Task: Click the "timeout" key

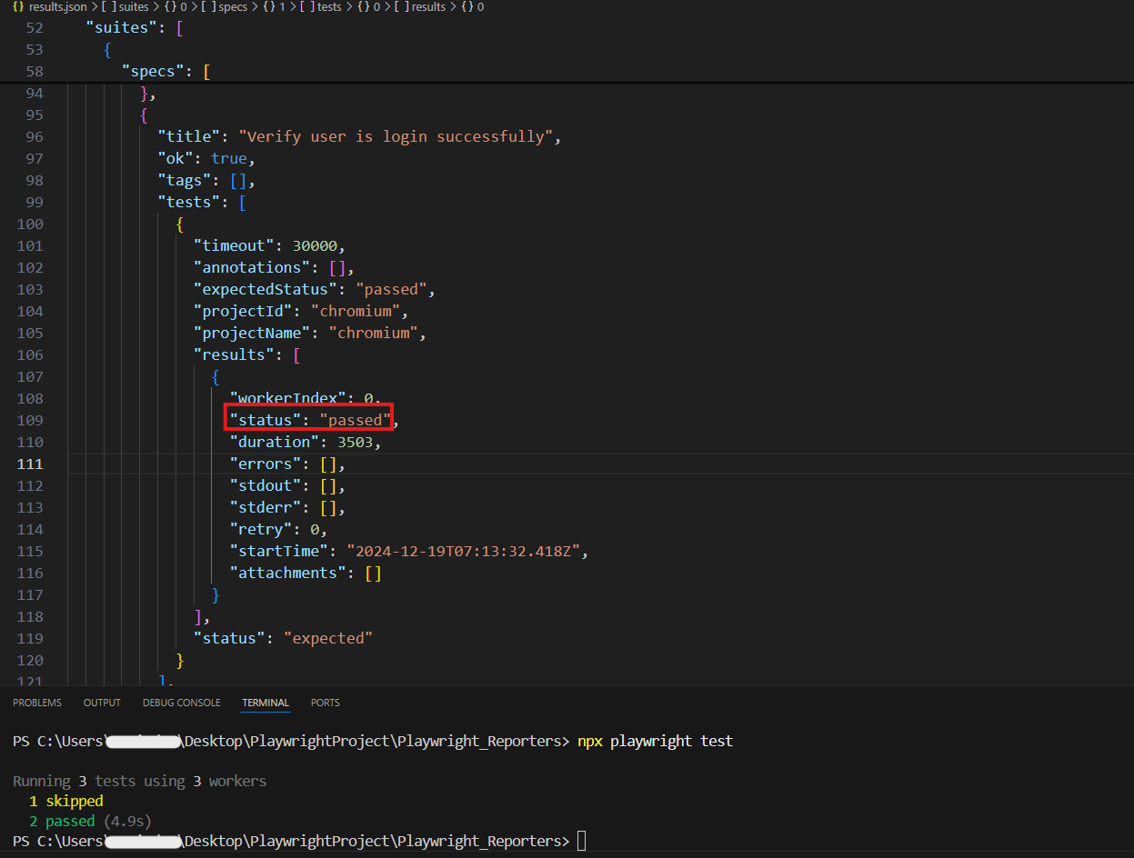Action: coord(234,245)
